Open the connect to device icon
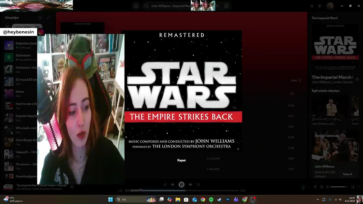This screenshot has width=363, height=204. (x=321, y=187)
